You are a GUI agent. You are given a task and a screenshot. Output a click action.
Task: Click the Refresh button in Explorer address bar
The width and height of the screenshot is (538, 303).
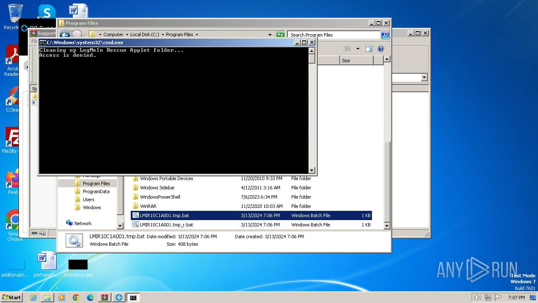[x=280, y=35]
